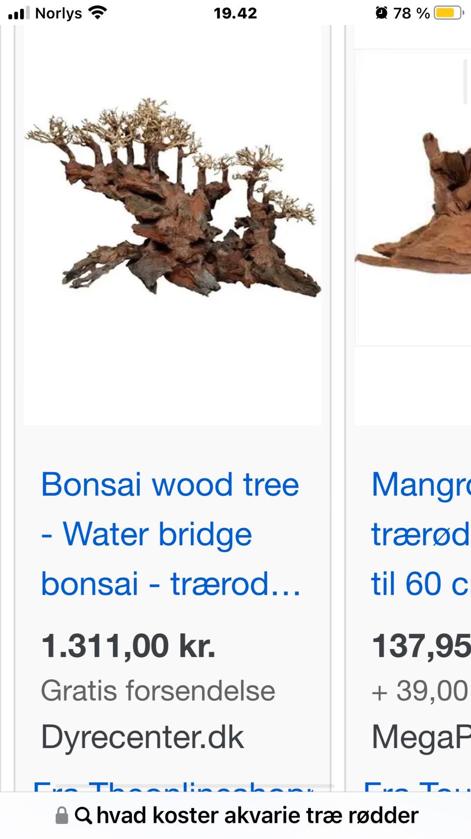Open the mangrove root product image
The height and width of the screenshot is (839, 471).
coord(413,197)
